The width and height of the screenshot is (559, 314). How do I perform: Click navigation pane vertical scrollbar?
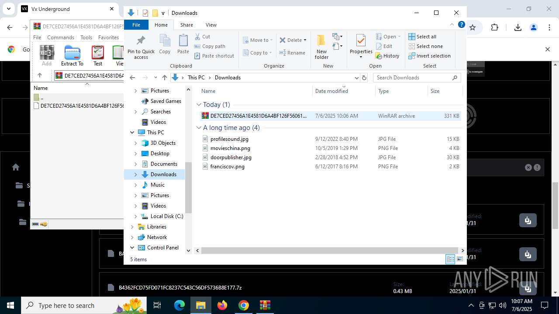[189, 188]
